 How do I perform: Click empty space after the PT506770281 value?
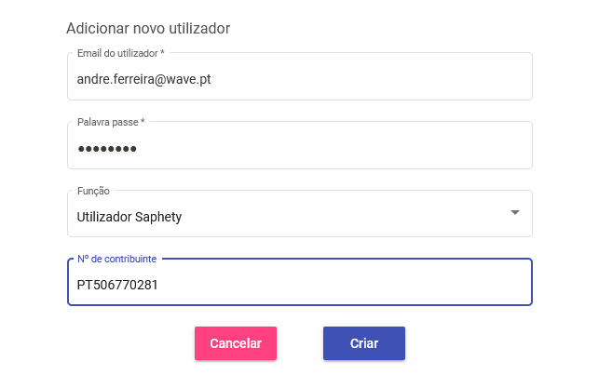click(x=345, y=285)
